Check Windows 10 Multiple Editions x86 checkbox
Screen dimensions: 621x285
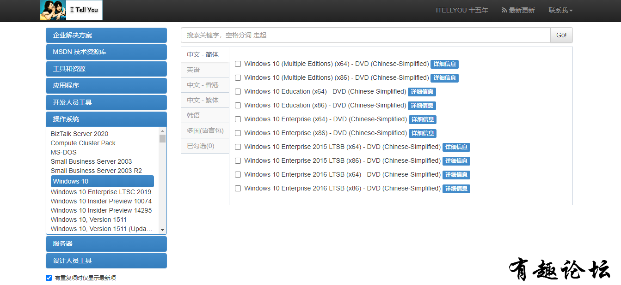click(x=238, y=78)
